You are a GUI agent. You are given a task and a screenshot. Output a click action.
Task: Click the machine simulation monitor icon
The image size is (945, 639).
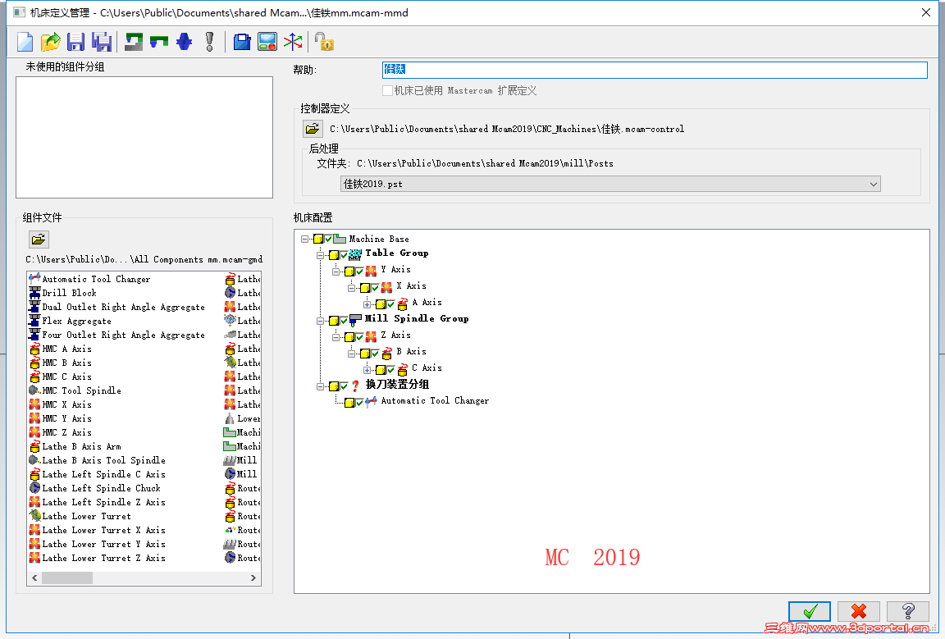[267, 42]
